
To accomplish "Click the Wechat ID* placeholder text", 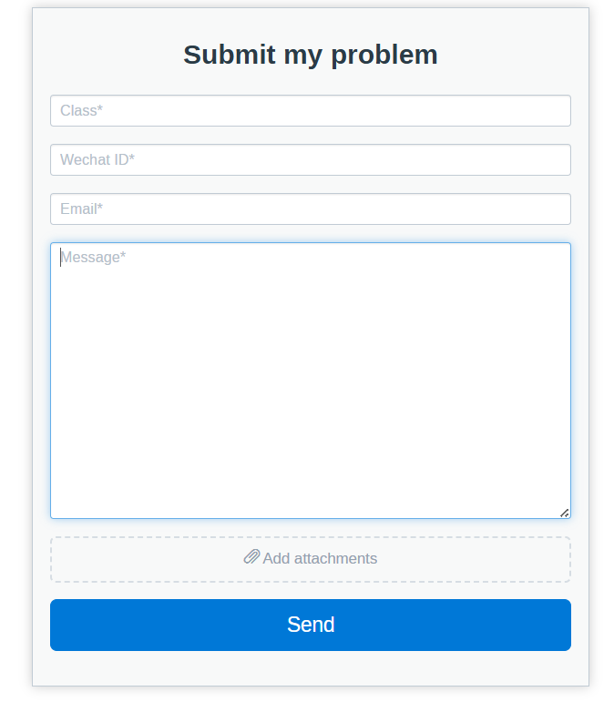I will point(97,160).
